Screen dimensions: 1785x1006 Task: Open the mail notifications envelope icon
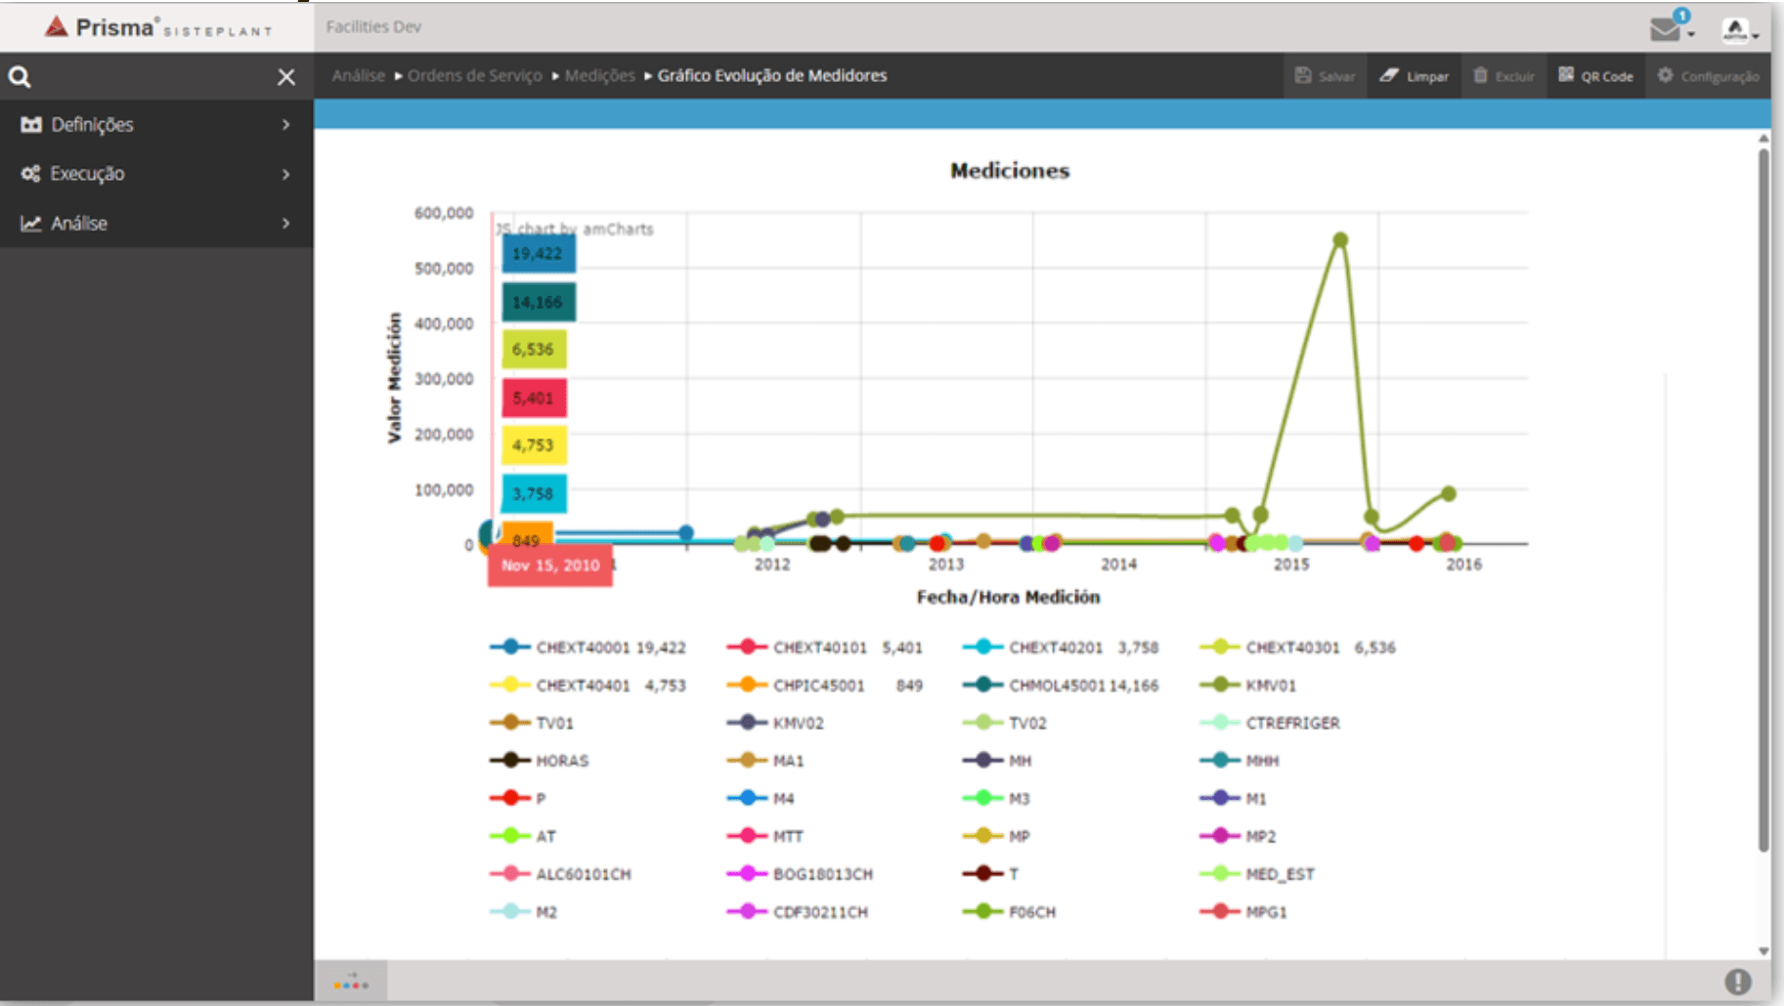[1665, 29]
